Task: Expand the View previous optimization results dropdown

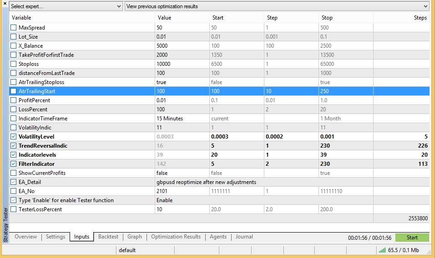Action: tap(277, 6)
